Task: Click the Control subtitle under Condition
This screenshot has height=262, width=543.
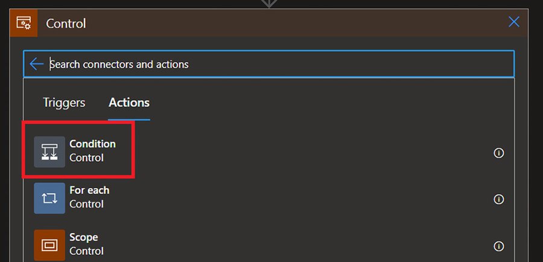Action: click(86, 158)
